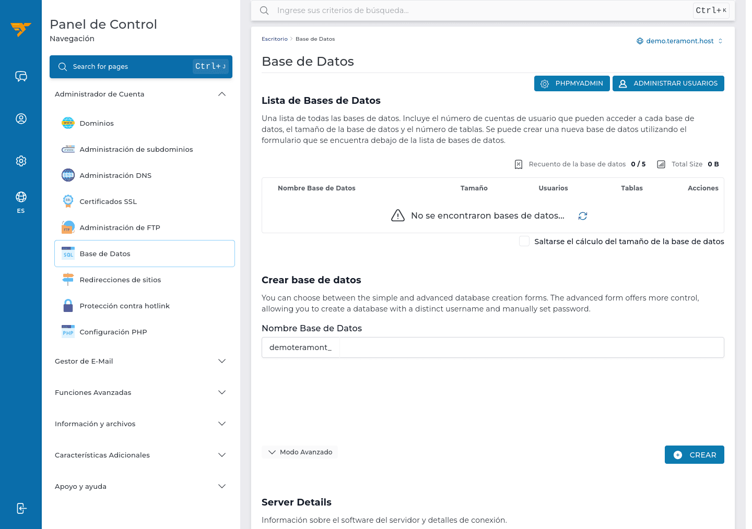Image resolution: width=752 pixels, height=529 pixels.
Task: Click the Redirecciones de sitios signpost icon
Action: click(x=68, y=280)
